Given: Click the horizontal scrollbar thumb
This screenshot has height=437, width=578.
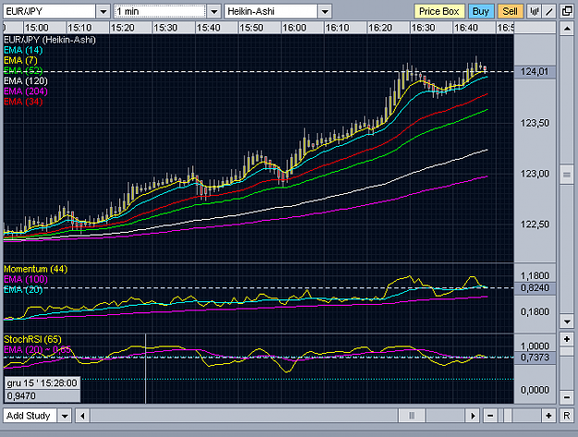Looking at the screenshot, I should (x=412, y=416).
